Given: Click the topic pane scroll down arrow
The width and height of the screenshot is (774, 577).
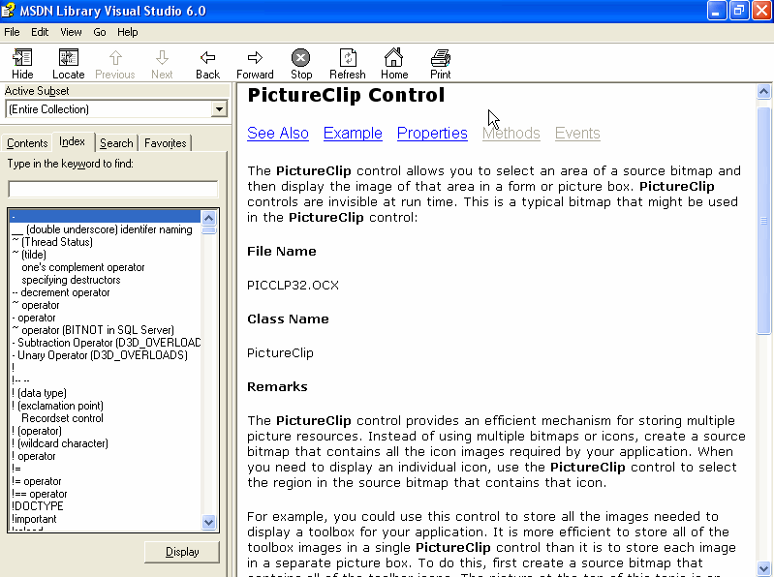Looking at the screenshot, I should [763, 567].
